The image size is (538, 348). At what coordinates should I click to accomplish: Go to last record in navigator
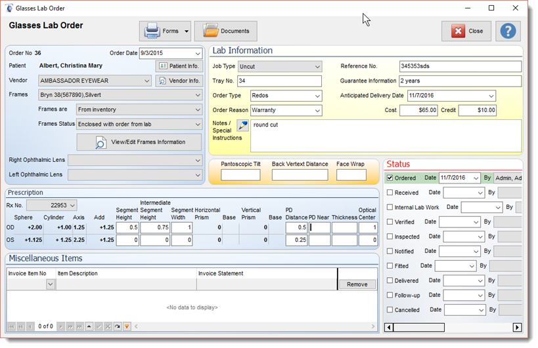click(x=79, y=326)
